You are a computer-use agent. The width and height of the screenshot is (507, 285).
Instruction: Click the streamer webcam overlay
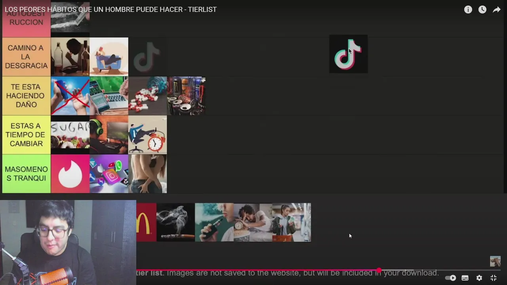[x=68, y=242]
